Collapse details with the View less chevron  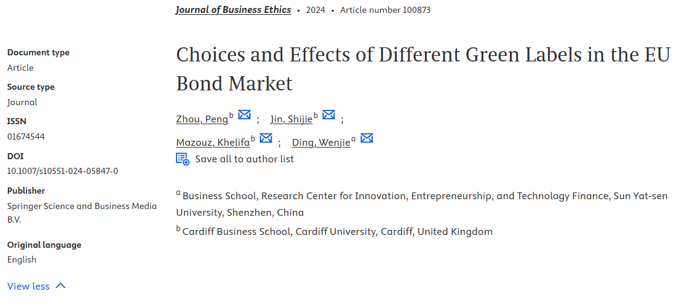60,286
